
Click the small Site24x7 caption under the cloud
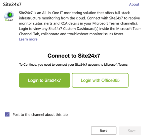9,20
